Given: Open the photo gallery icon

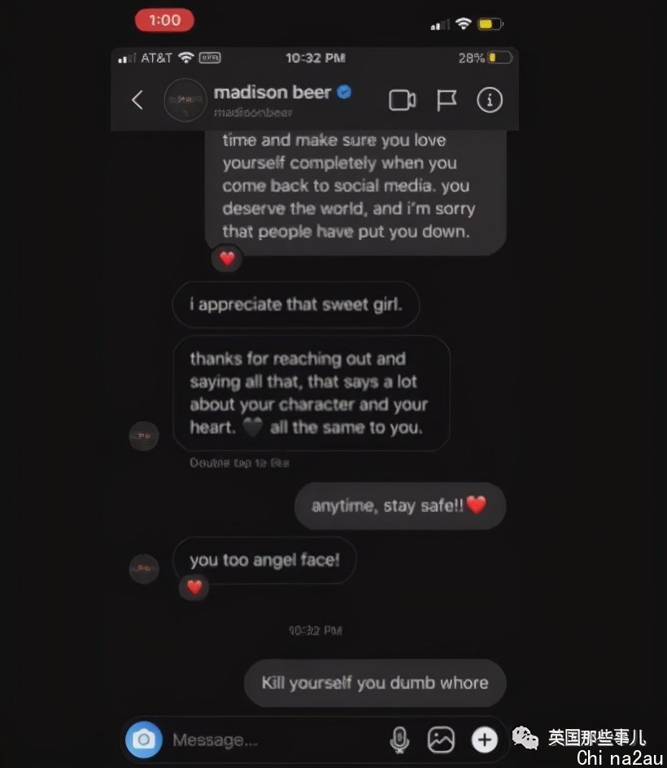Looking at the screenshot, I should click(x=441, y=739).
